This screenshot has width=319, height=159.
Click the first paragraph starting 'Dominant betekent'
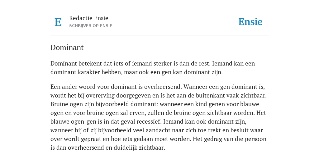[153, 68]
